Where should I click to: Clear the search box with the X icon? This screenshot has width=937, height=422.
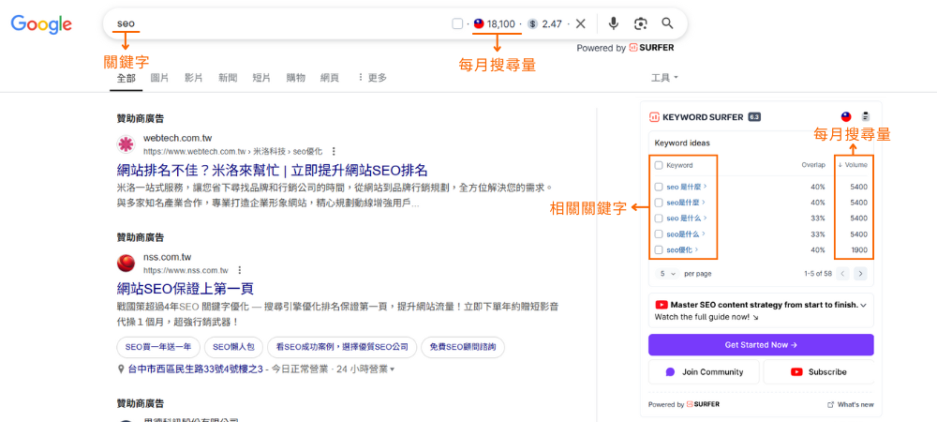580,23
